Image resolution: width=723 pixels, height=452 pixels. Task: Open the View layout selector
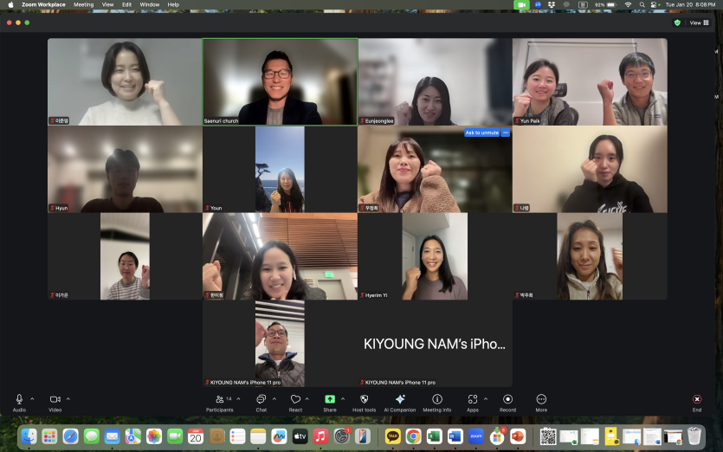[699, 23]
